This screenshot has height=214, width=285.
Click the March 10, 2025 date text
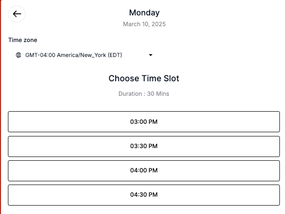pos(144,24)
